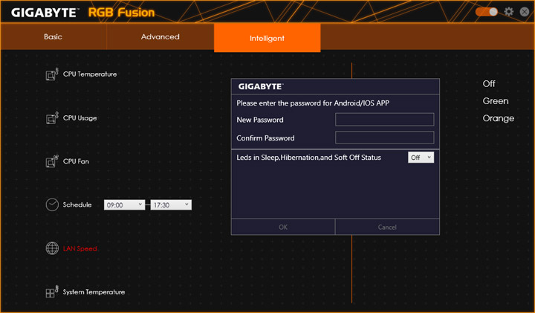Focus the New Password field
Image resolution: width=535 pixels, height=313 pixels.
coord(385,120)
